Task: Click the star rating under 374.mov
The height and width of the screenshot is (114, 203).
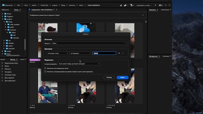Action: pos(111,105)
